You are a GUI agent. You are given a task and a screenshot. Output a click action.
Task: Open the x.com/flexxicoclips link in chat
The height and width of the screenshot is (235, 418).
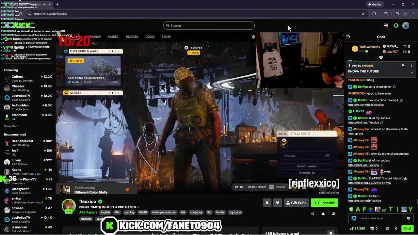pos(366,105)
